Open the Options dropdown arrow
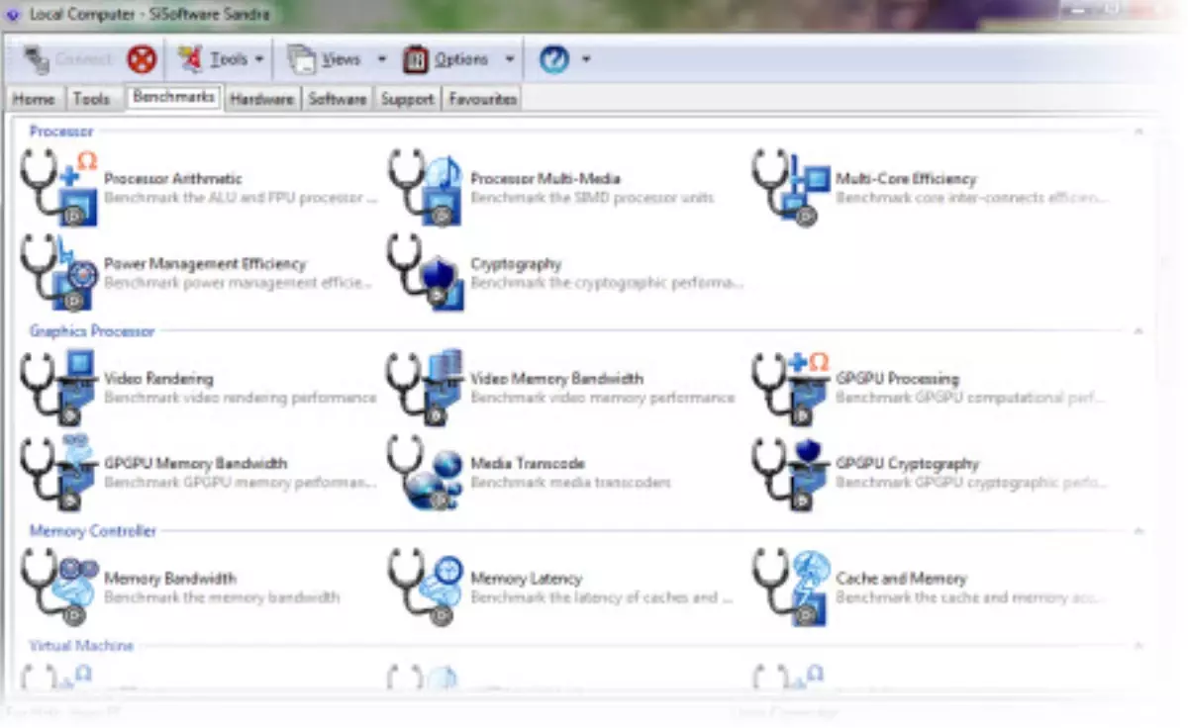The image size is (1188, 728). (509, 59)
